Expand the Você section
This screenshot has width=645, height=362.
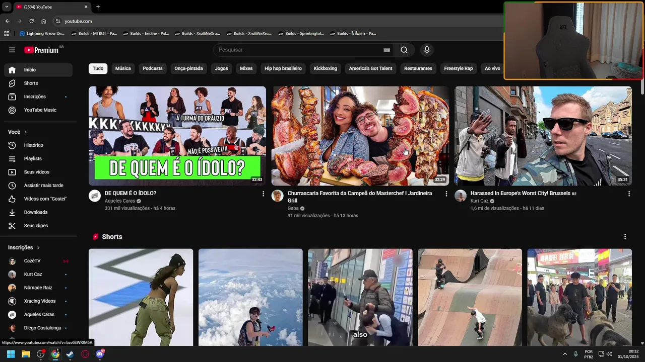18,132
